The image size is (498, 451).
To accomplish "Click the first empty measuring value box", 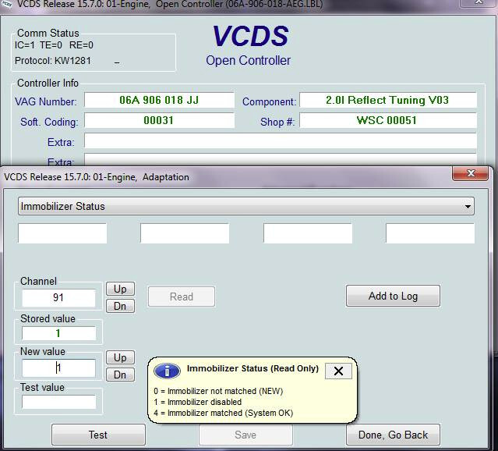I will click(62, 233).
